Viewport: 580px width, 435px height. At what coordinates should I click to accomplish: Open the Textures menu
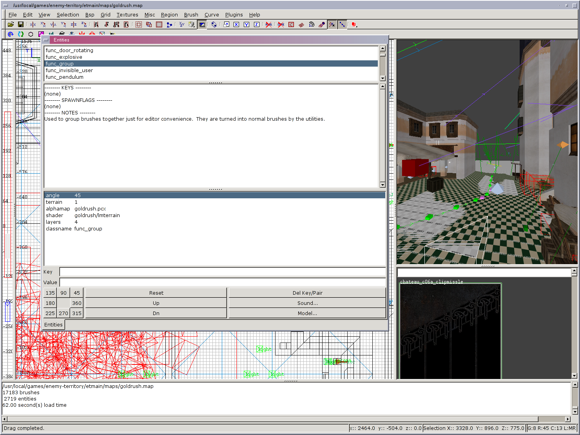pyautogui.click(x=127, y=14)
